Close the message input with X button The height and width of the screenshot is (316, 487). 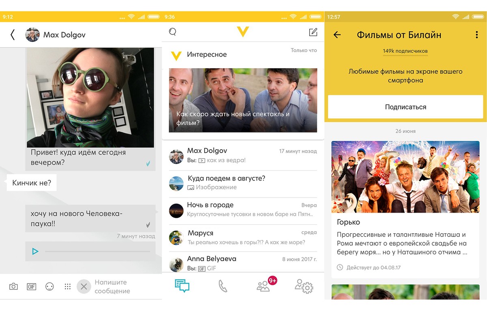coord(84,286)
